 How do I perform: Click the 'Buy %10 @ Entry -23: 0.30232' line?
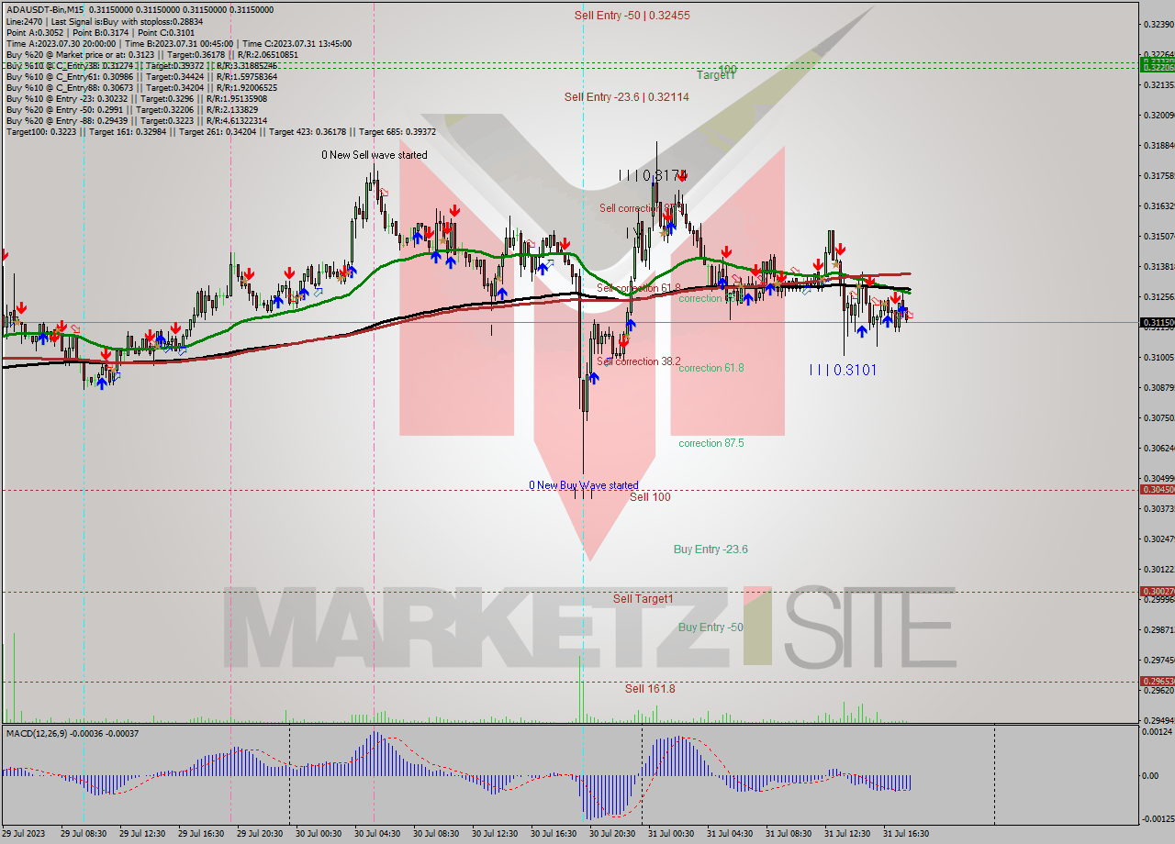click(136, 98)
